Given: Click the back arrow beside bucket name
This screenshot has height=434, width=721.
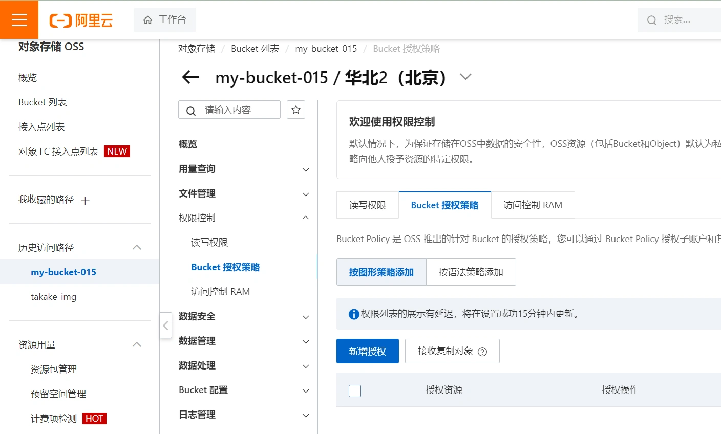Looking at the screenshot, I should (190, 78).
